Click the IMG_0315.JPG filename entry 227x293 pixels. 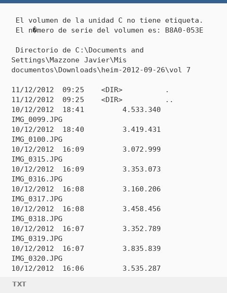(x=37, y=159)
